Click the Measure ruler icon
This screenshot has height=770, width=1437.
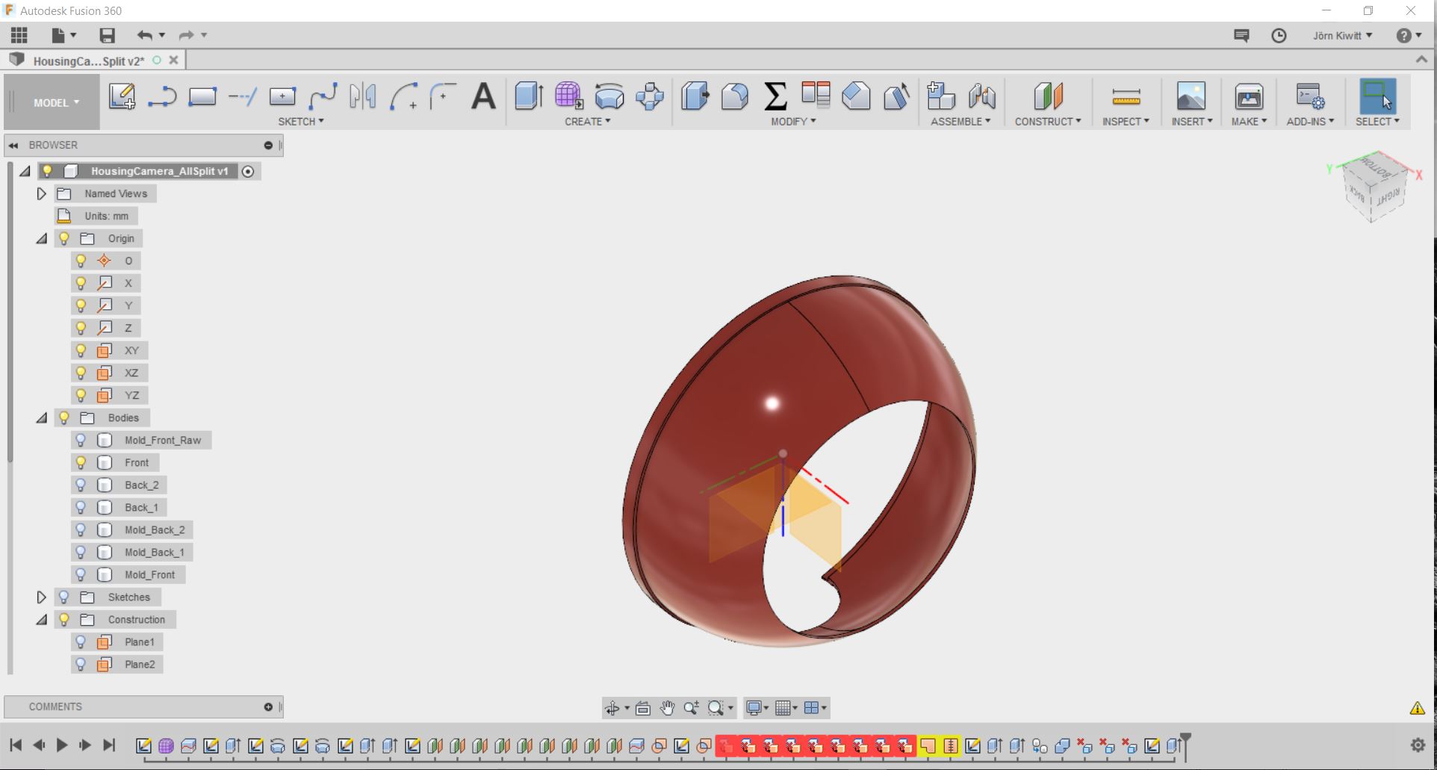click(x=1126, y=96)
